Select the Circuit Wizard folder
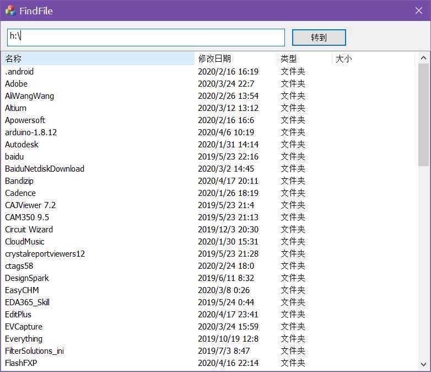Image resolution: width=431 pixels, height=372 pixels. click(29, 230)
